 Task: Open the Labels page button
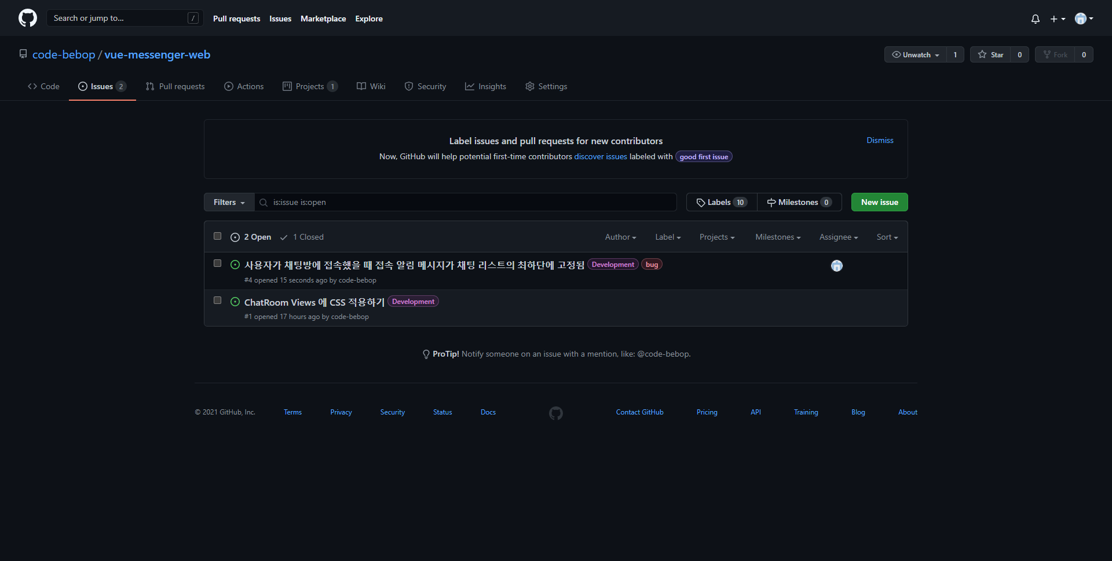click(722, 202)
